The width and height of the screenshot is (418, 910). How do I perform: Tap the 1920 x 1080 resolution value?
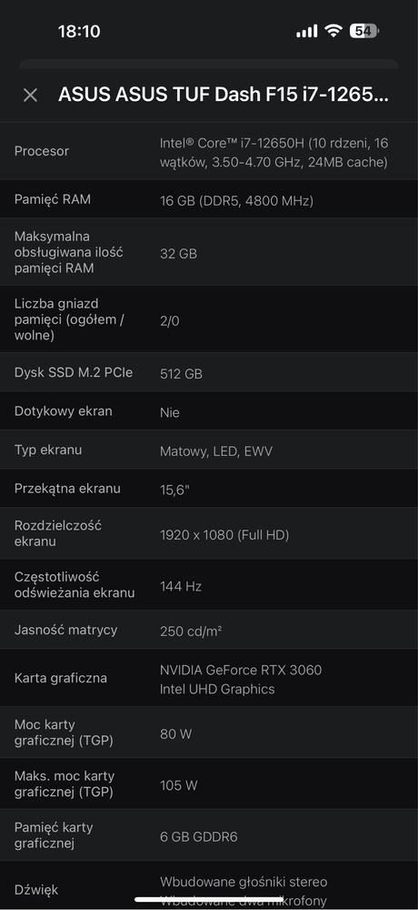pos(224,535)
